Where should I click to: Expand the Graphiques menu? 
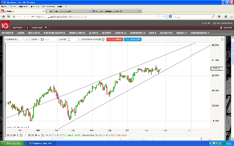(x=137, y=33)
